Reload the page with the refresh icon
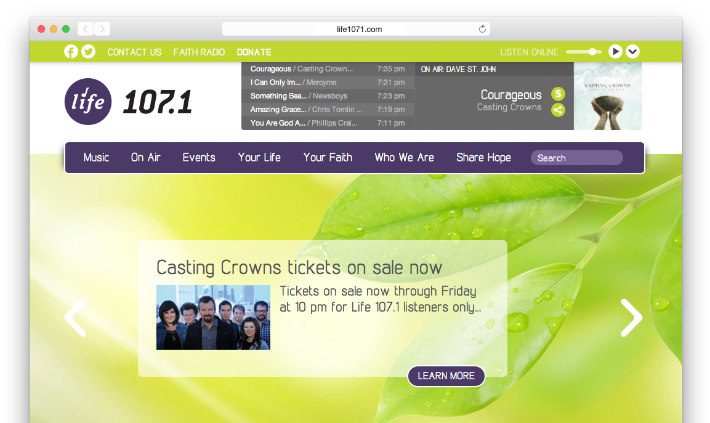This screenshot has height=423, width=710. [x=482, y=29]
